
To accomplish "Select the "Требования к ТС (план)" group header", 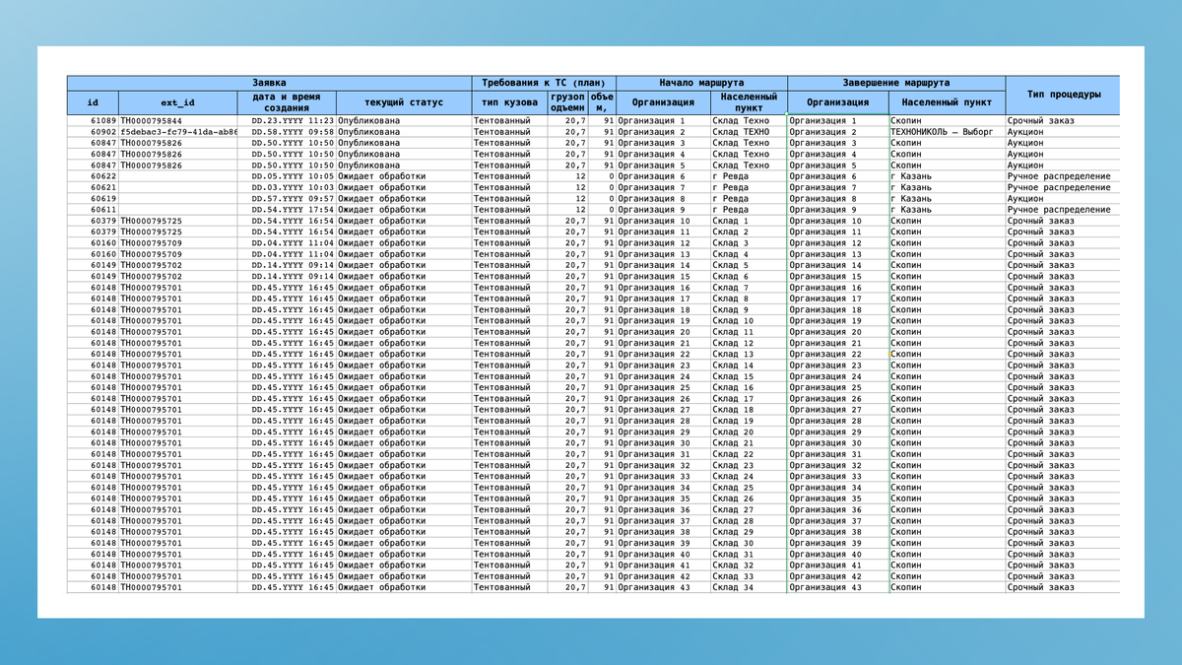I will pyautogui.click(x=544, y=83).
